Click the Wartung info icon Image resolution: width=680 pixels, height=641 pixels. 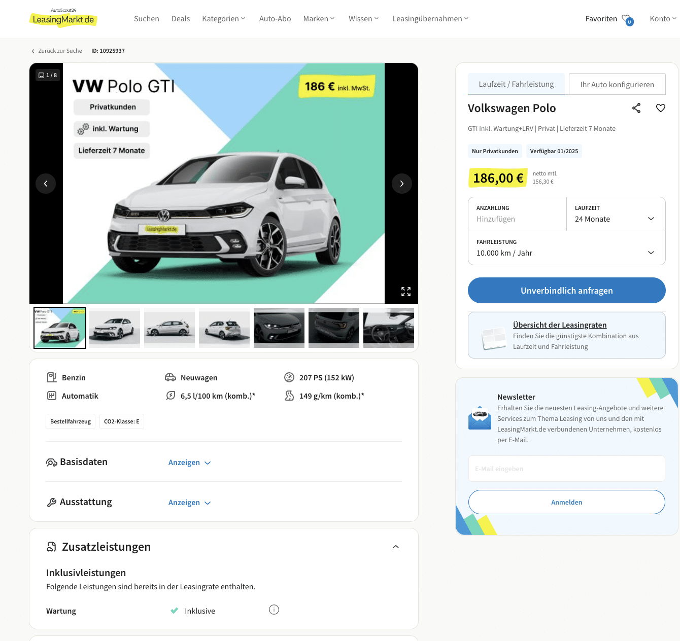point(274,610)
